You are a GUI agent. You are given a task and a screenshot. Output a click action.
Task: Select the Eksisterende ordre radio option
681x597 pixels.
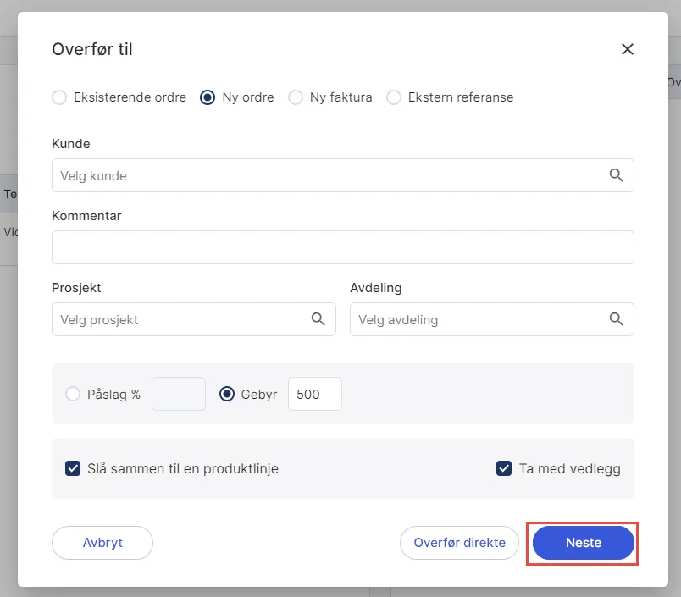click(x=59, y=97)
